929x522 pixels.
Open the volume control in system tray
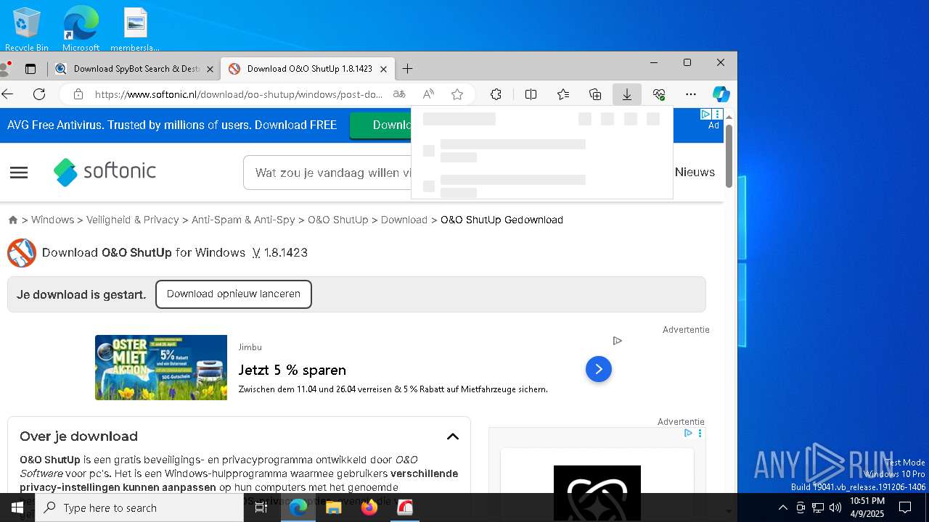[835, 507]
